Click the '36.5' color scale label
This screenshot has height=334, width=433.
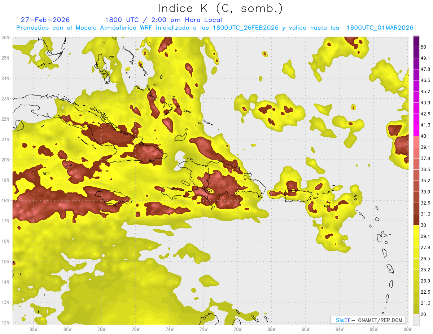click(x=425, y=169)
